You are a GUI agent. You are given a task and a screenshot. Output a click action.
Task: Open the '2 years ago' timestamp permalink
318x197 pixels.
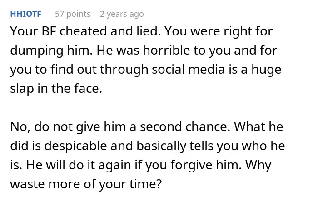122,14
